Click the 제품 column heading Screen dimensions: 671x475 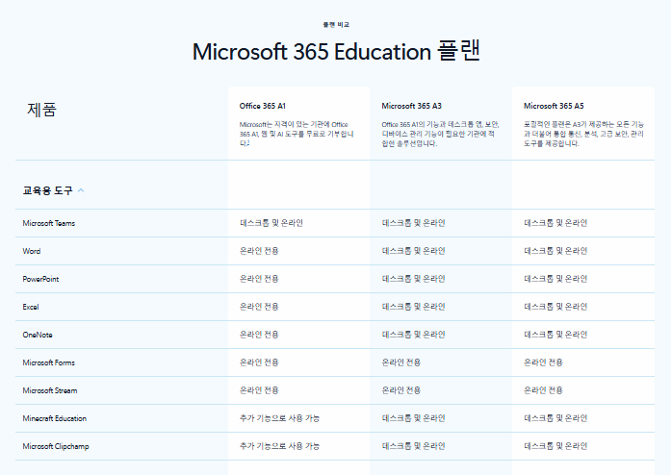(x=41, y=110)
